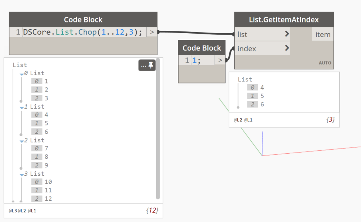Click the code field containing '1;'
The image size is (361, 222).
point(203,60)
